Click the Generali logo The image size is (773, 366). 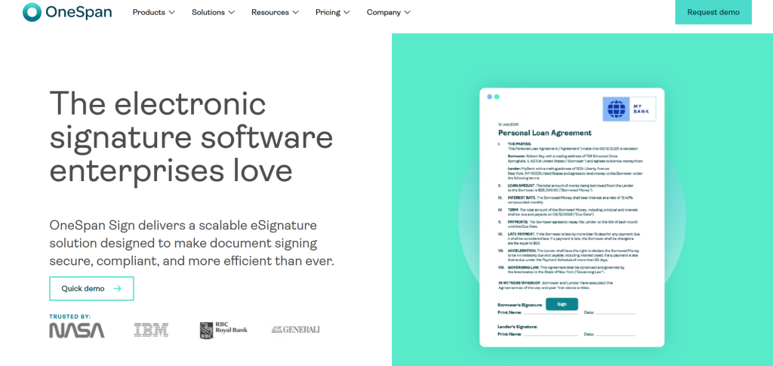[x=296, y=330]
